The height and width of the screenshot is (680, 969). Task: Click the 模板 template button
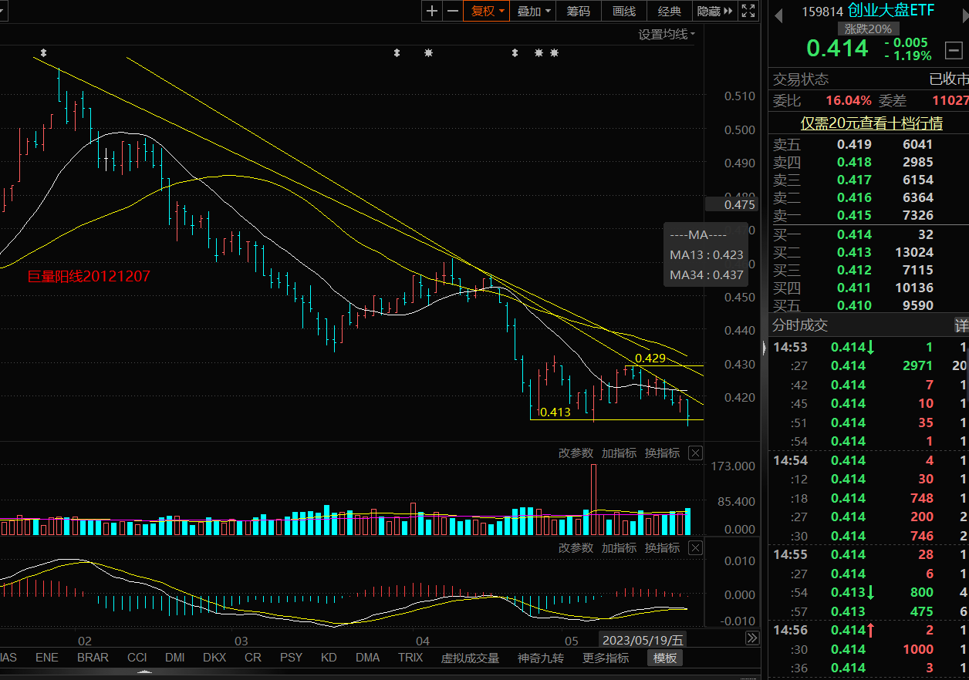[665, 658]
